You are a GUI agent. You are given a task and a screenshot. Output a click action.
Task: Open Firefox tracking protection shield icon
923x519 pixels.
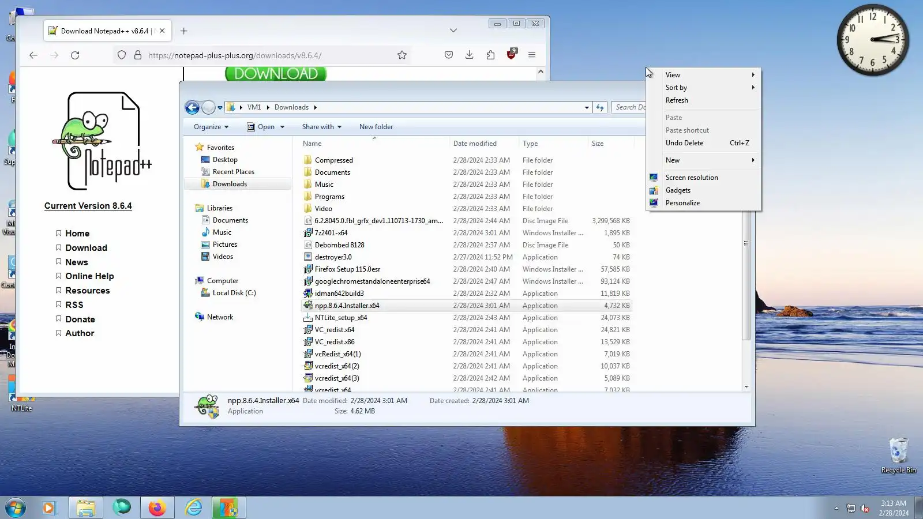122,55
